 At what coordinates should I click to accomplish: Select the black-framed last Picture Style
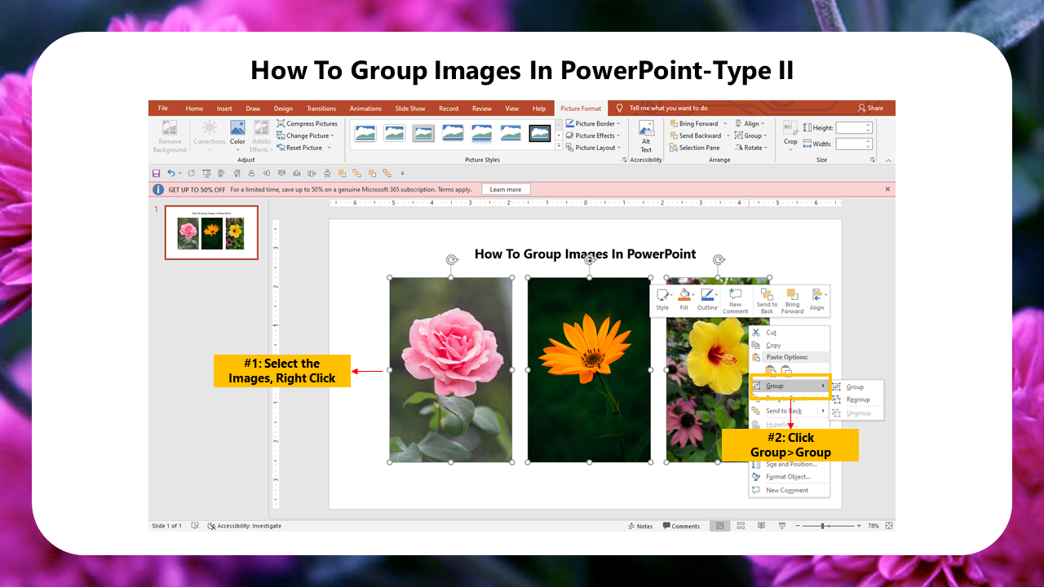coord(540,133)
